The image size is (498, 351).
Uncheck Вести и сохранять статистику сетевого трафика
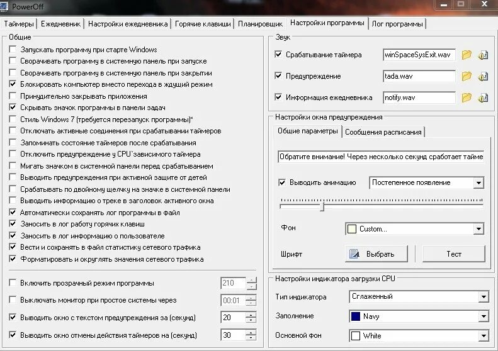[13, 247]
